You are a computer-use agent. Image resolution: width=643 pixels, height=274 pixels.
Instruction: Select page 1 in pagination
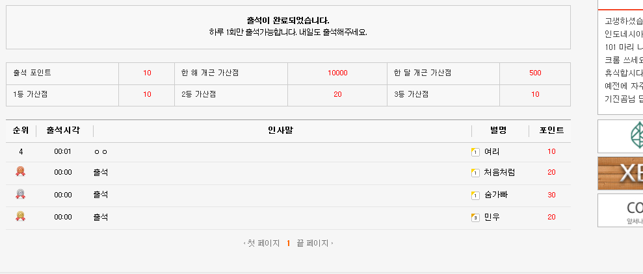[288, 243]
